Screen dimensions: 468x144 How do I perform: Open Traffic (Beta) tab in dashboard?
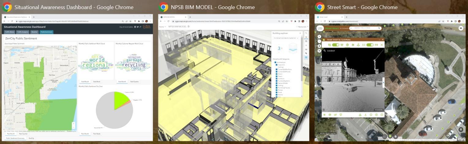[x=9, y=32]
